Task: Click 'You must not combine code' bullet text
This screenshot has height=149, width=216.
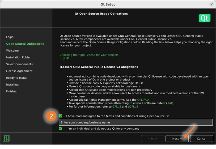Action: coord(139,78)
